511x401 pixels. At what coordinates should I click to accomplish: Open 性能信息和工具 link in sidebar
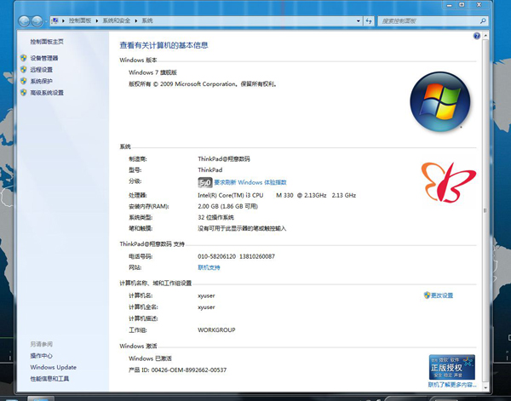(x=49, y=379)
